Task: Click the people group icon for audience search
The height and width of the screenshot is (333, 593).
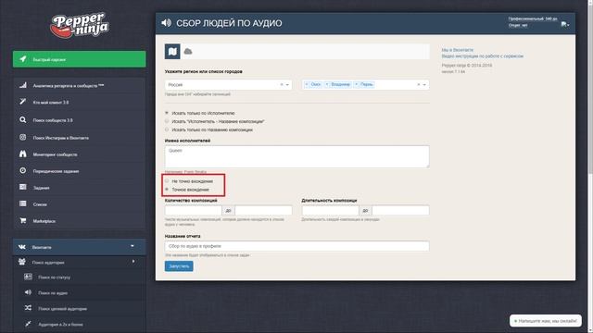Action: point(22,262)
